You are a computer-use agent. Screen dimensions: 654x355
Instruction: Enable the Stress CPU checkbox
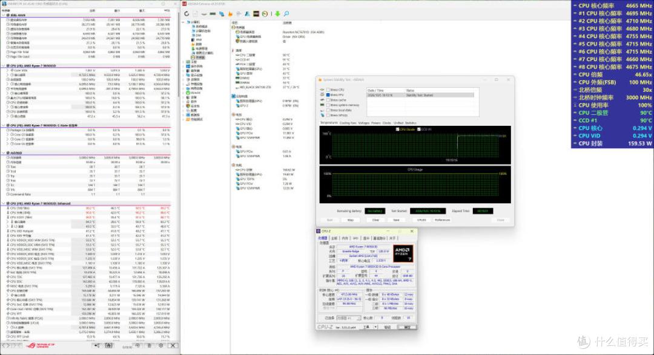click(328, 90)
